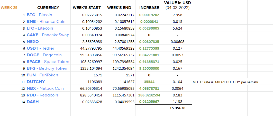Open the RDD - Reddcoin link
Viewport: 273px width, 116px height.
tap(42, 95)
